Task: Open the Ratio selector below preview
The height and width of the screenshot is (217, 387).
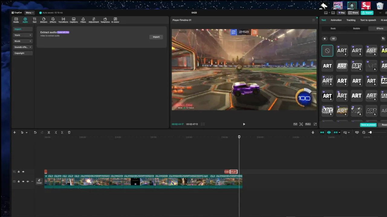Action: [x=308, y=124]
